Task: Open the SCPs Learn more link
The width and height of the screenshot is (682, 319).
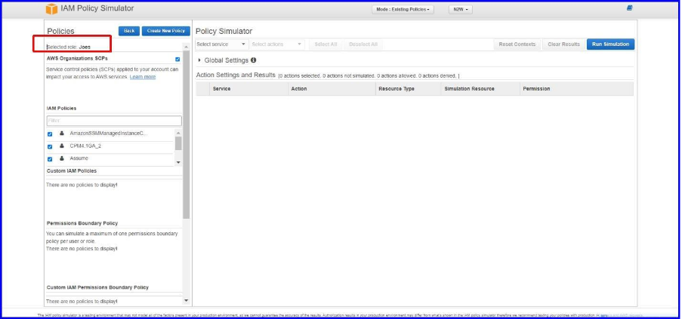Action: pos(143,77)
